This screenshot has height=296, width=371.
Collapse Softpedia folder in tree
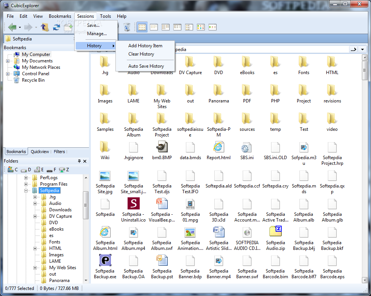pos(26,191)
